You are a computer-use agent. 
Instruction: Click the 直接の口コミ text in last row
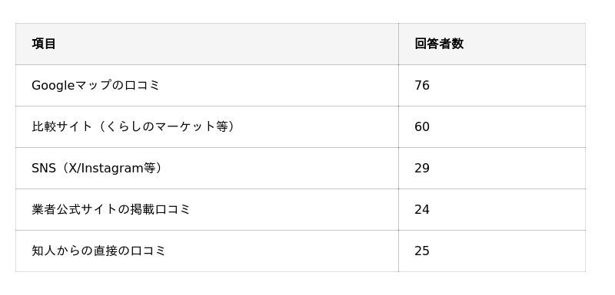(x=129, y=251)
